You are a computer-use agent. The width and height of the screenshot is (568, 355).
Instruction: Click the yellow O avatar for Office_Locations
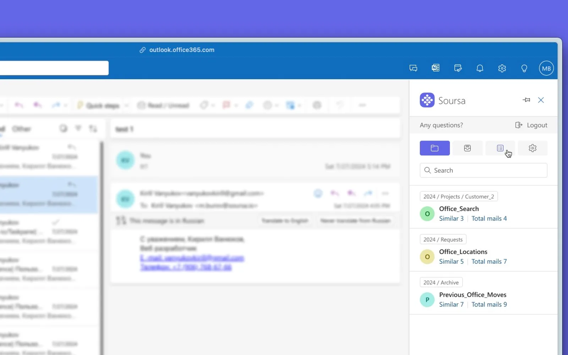pos(427,257)
